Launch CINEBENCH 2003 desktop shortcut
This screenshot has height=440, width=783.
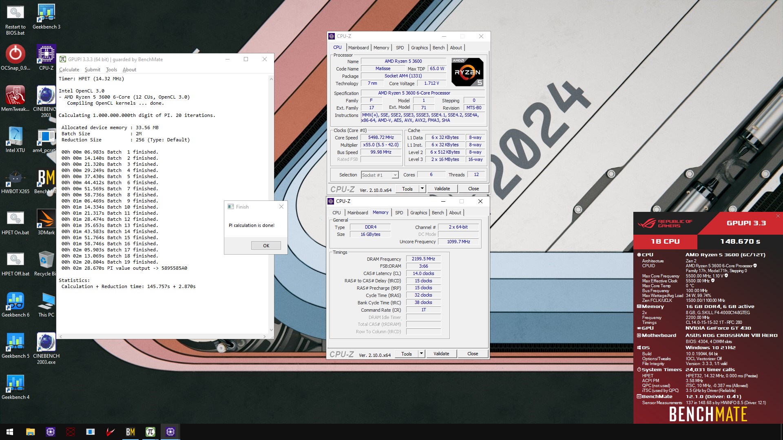pos(46,101)
